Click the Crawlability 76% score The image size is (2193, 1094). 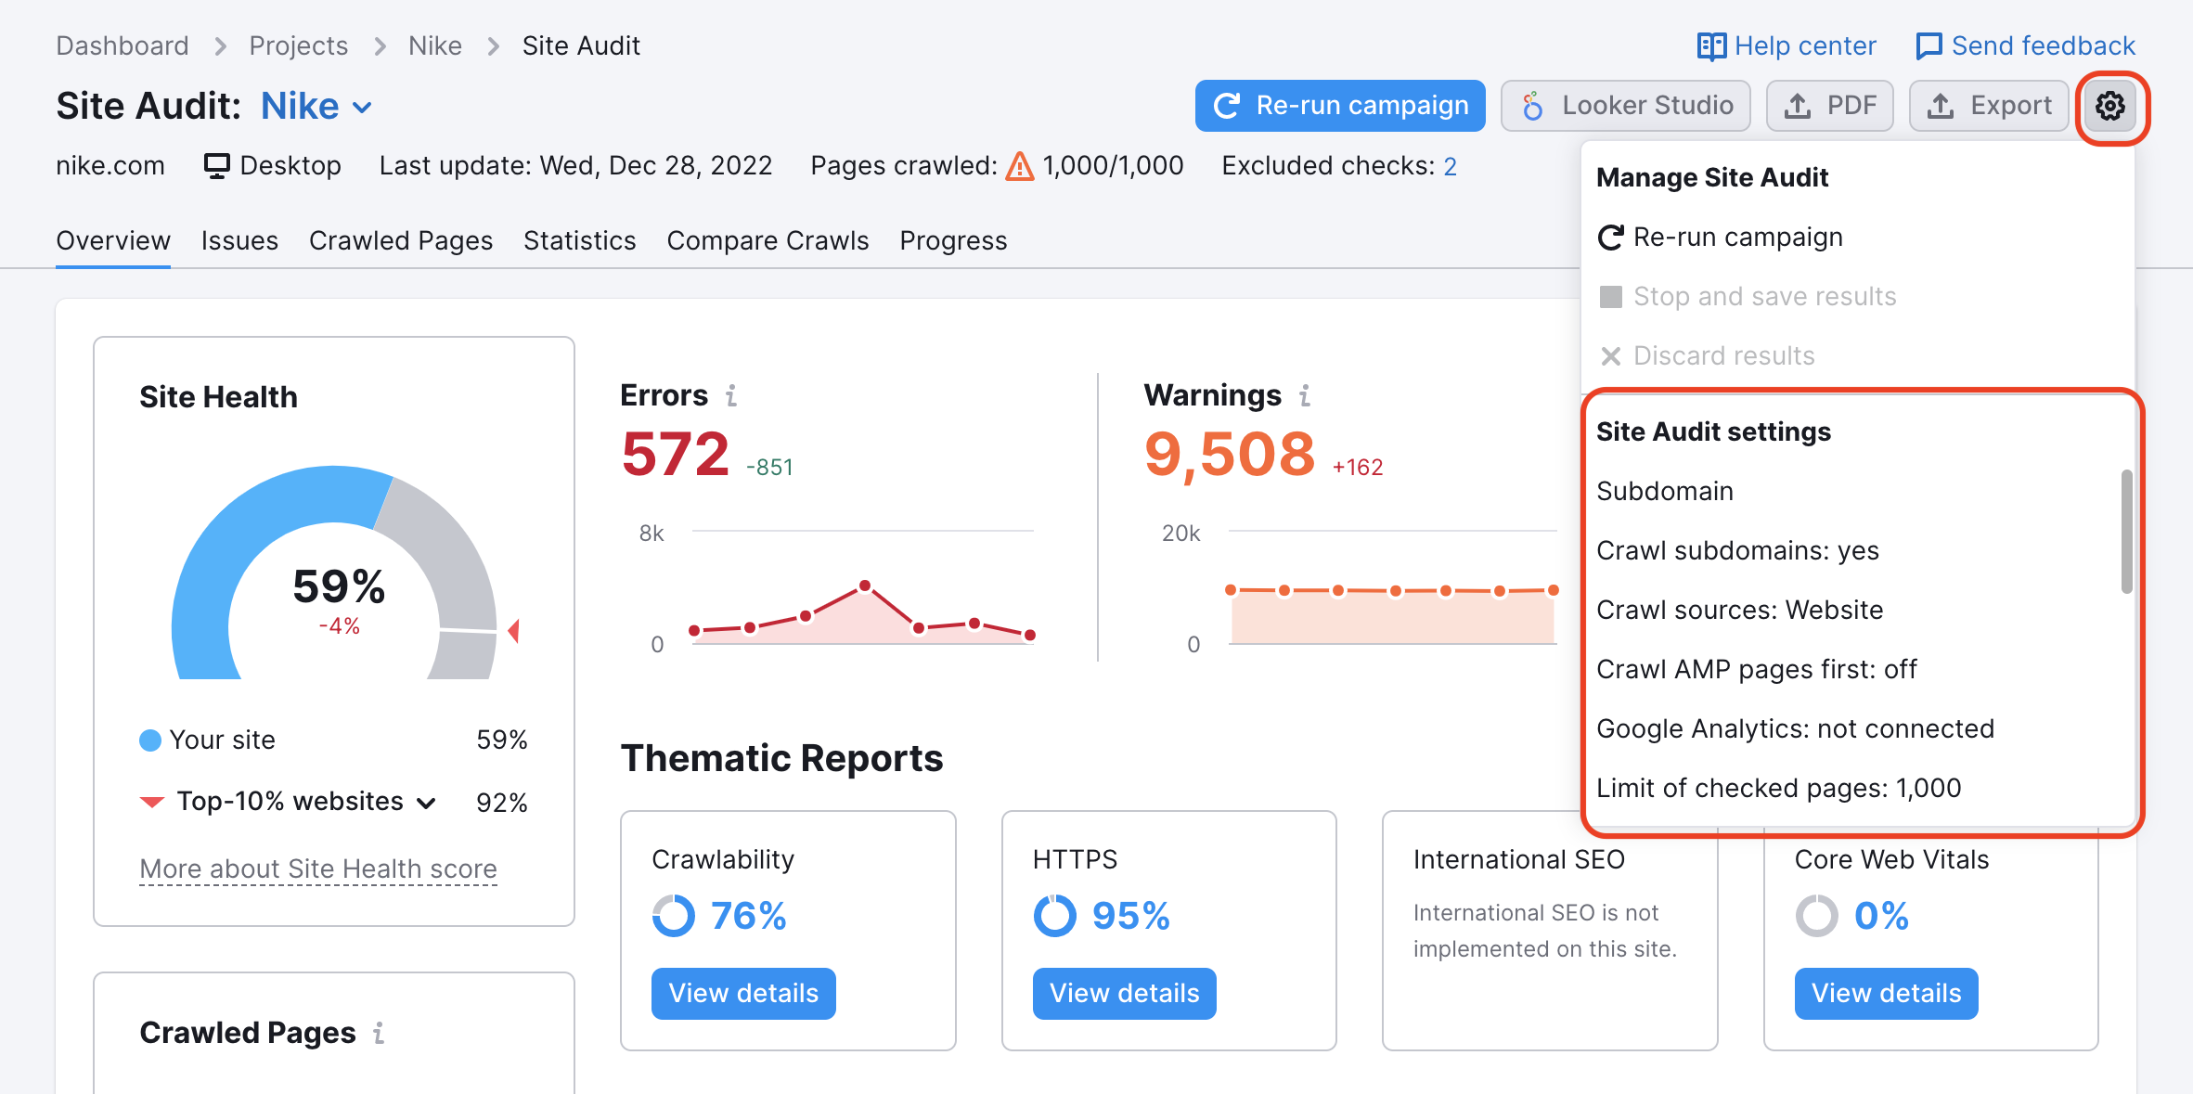click(x=748, y=916)
